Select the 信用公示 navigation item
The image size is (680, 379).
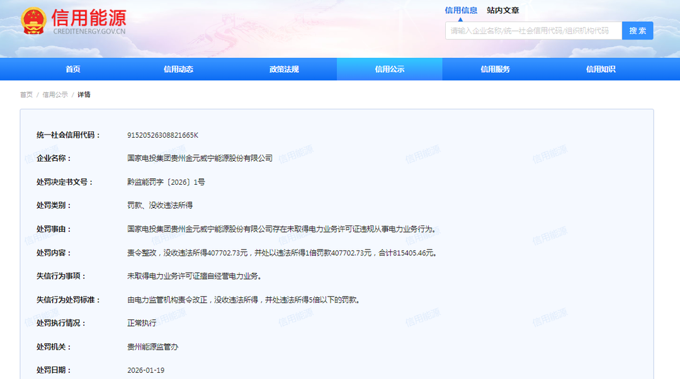pos(389,69)
